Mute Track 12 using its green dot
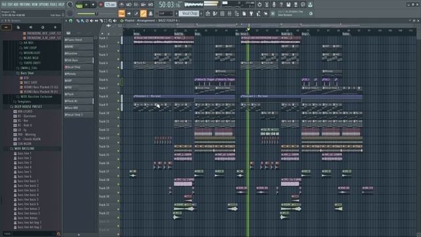 118,134
